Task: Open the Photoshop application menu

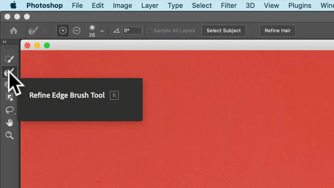Action: 44,5
